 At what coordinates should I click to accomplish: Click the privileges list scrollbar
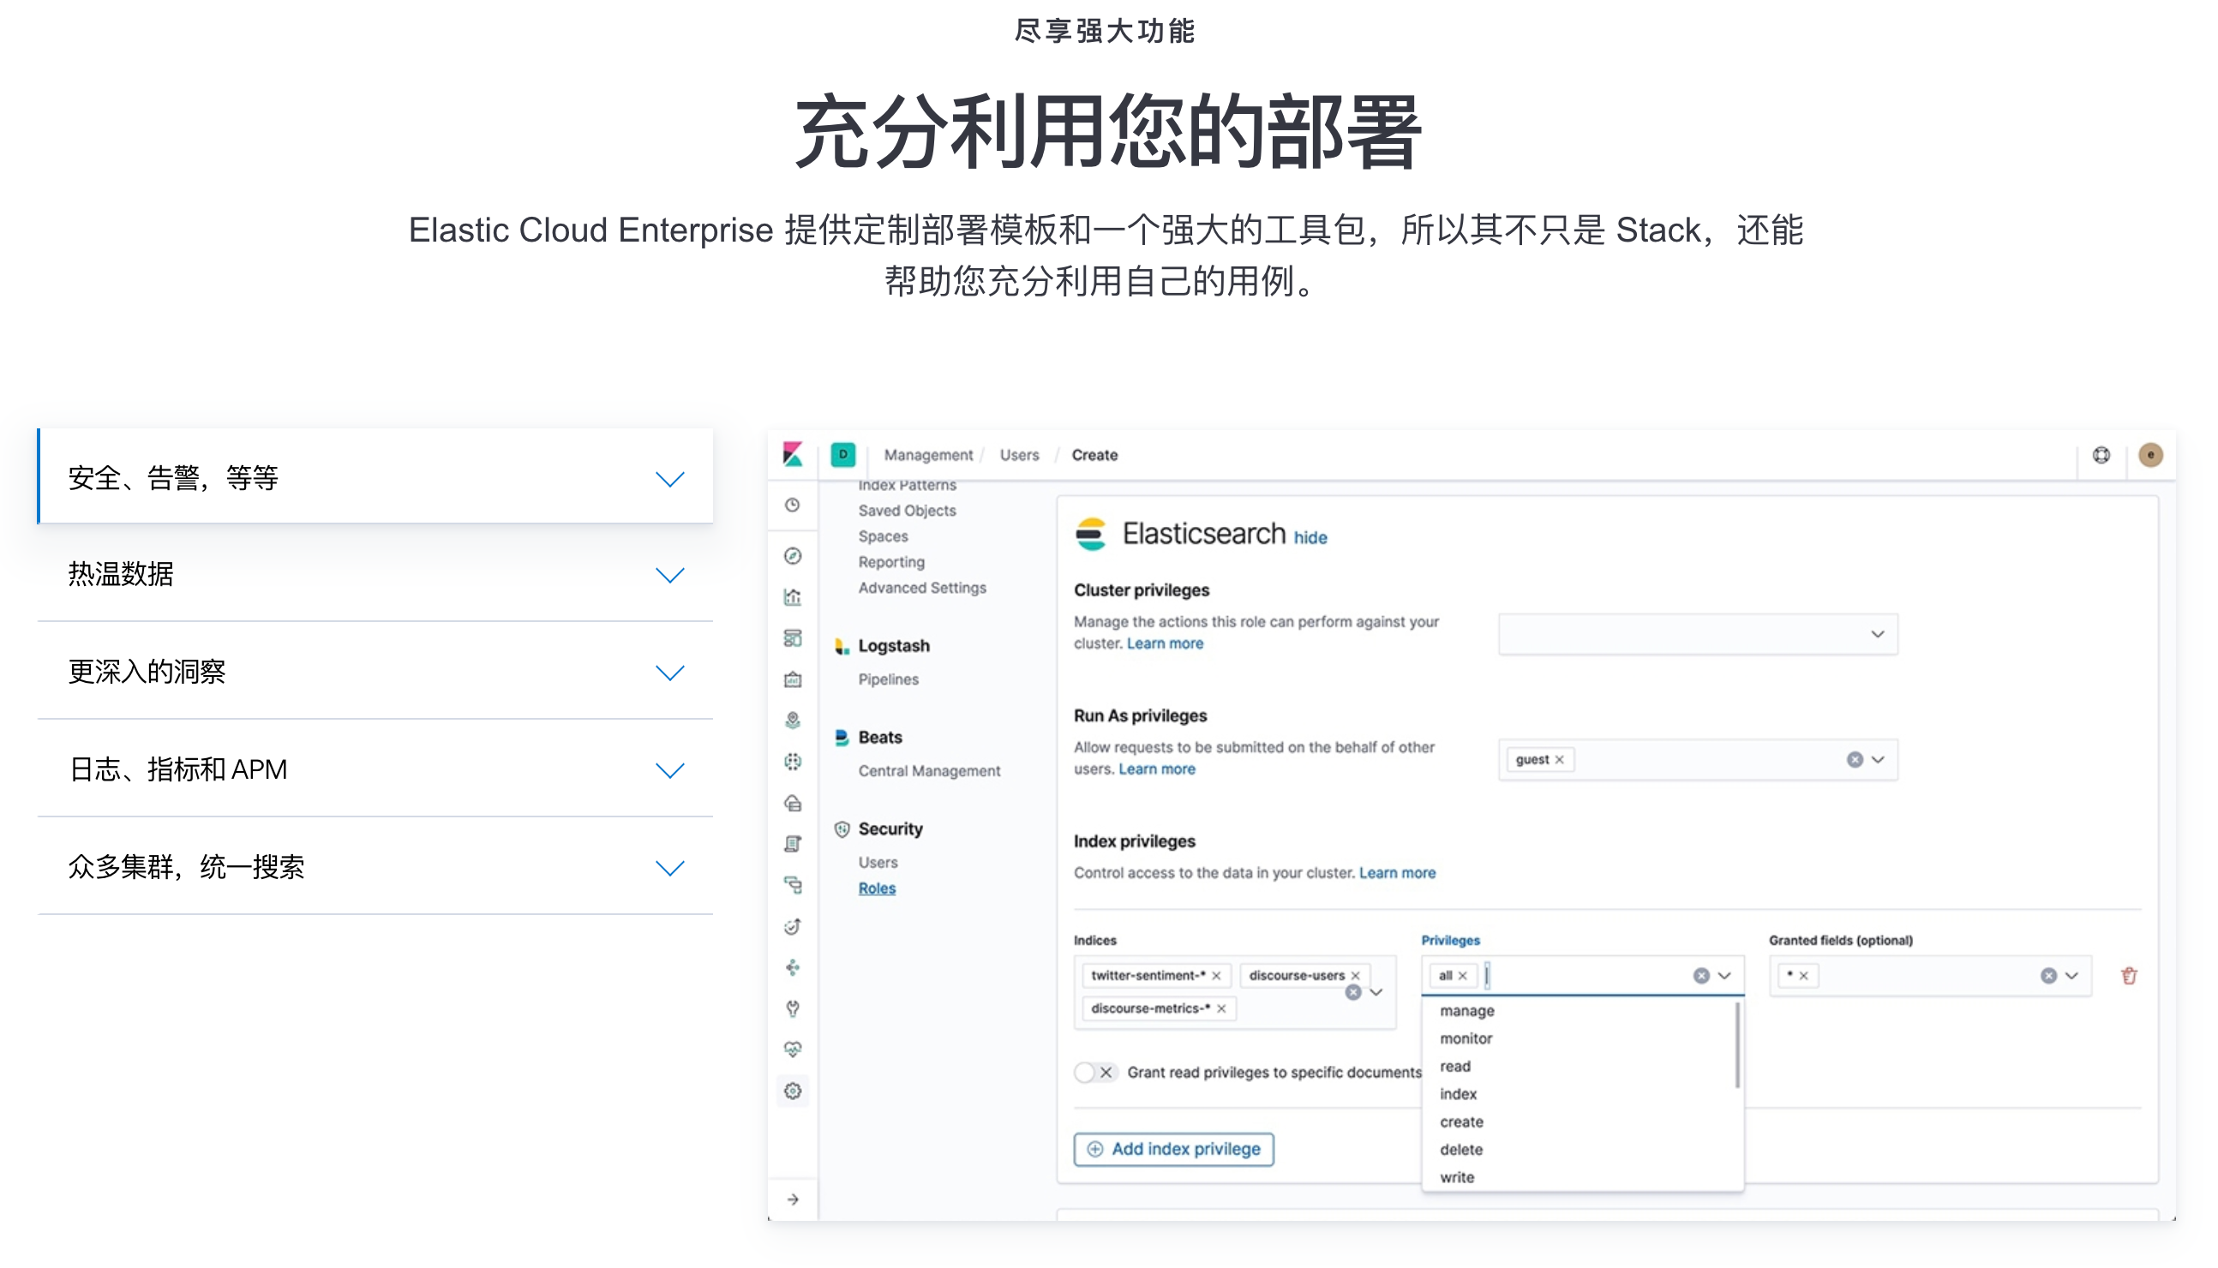point(1737,1045)
